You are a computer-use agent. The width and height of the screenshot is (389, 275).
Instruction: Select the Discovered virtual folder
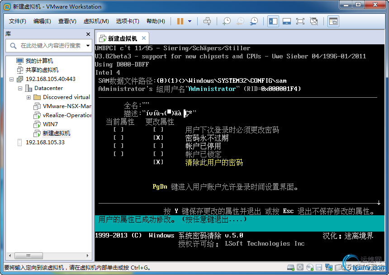pyautogui.click(x=66, y=97)
